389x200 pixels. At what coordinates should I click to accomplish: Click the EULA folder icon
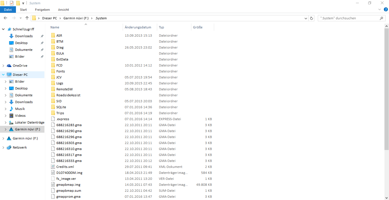[53, 53]
